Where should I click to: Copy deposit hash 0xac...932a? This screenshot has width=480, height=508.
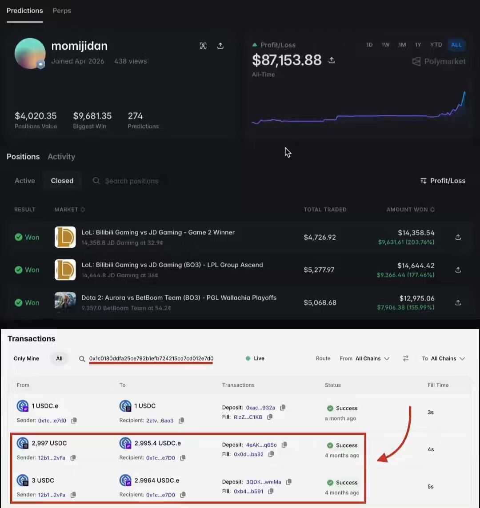tap(283, 408)
